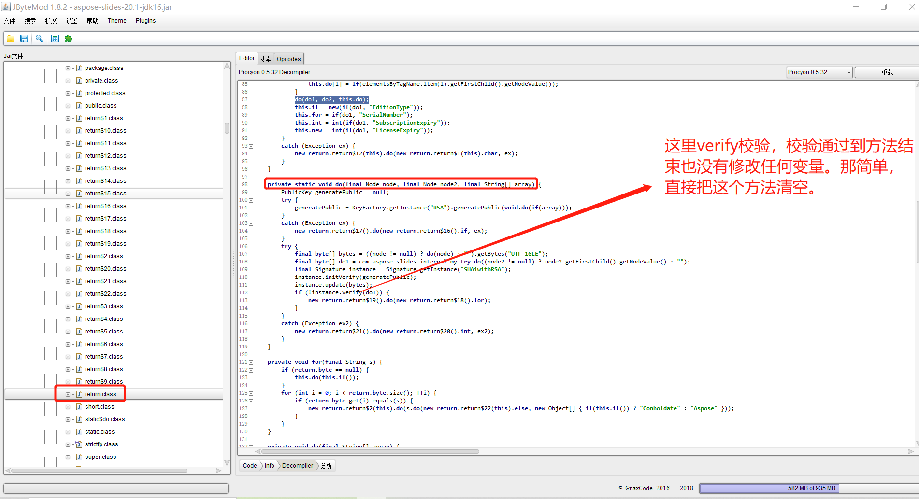This screenshot has height=499, width=919.
Task: Toggle the fold marker at line 121
Action: (x=251, y=362)
